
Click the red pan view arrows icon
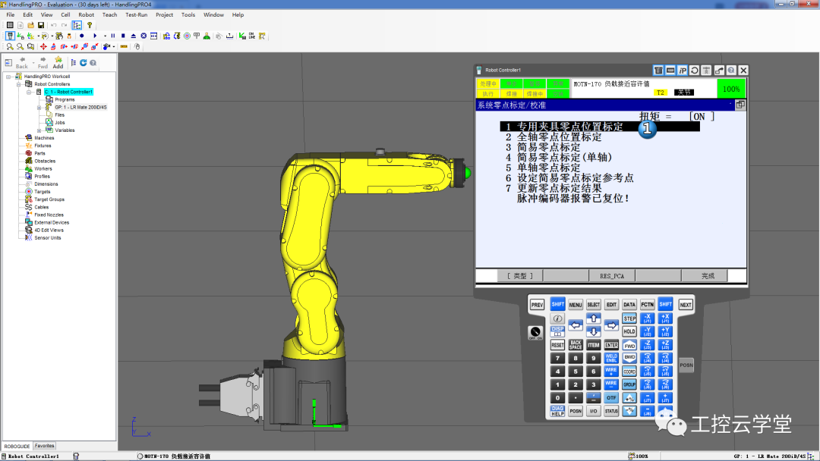point(43,47)
